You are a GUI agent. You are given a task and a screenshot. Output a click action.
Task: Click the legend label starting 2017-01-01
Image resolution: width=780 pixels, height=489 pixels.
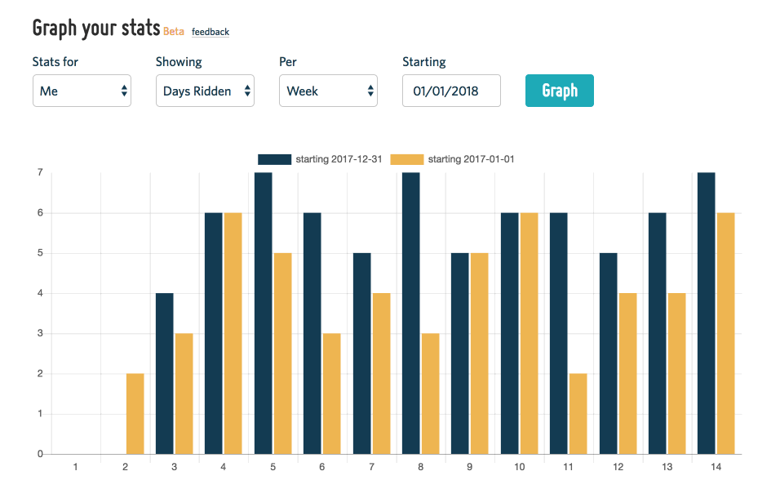pyautogui.click(x=471, y=159)
